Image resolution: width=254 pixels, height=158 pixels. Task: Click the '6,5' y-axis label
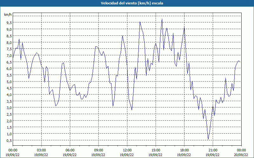point(9,62)
